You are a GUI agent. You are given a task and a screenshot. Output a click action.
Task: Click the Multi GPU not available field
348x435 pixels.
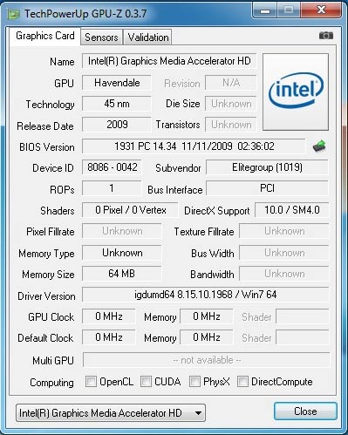pos(207,360)
